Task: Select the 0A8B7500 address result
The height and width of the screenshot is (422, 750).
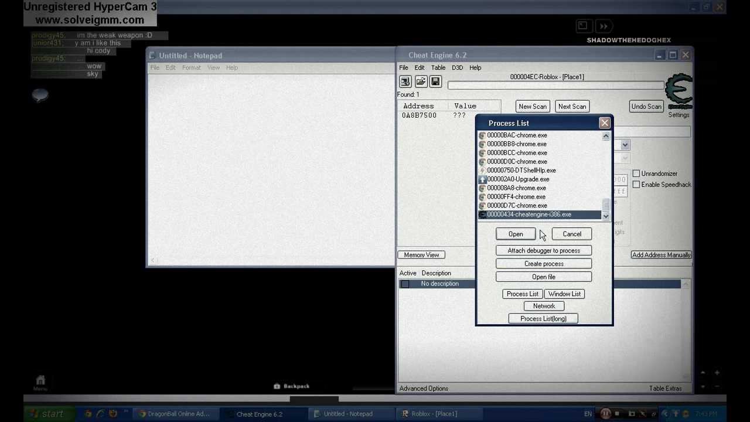Action: point(419,115)
